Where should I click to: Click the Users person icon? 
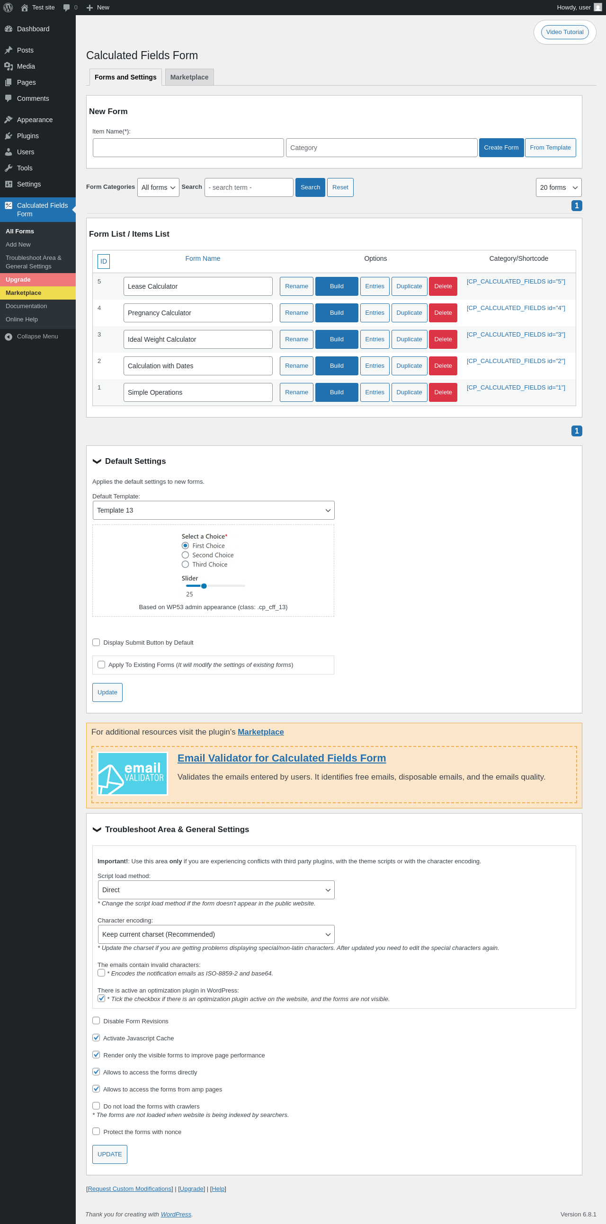(9, 152)
